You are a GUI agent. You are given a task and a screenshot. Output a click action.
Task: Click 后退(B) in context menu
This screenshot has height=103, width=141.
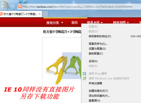93,26
